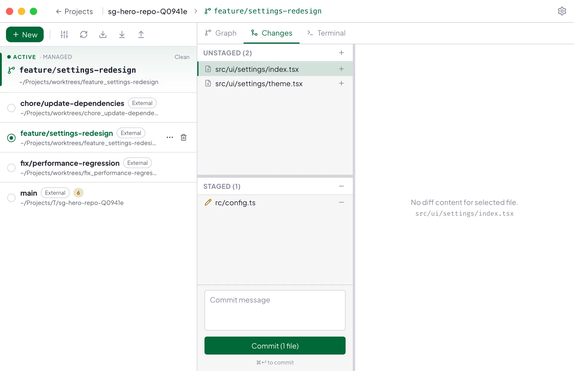Click the refresh worktrees icon
Screen dimensions: 574x371
point(84,34)
